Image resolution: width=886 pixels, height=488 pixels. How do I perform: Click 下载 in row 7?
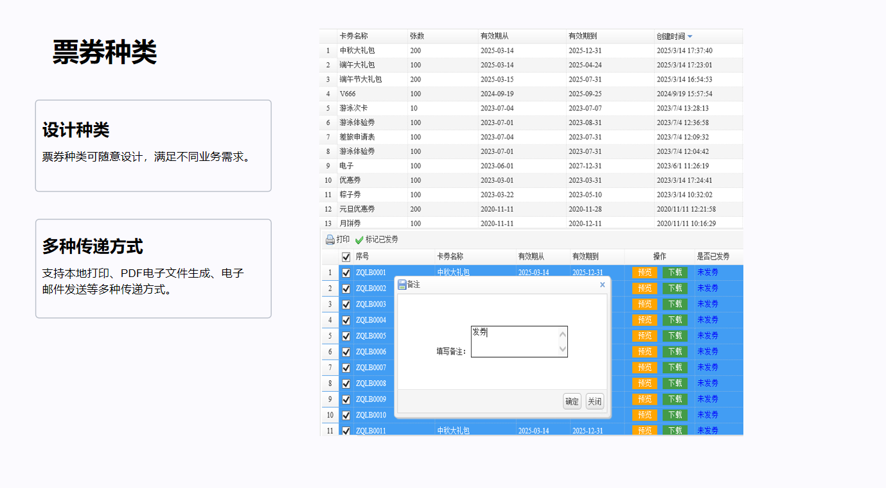pos(675,367)
